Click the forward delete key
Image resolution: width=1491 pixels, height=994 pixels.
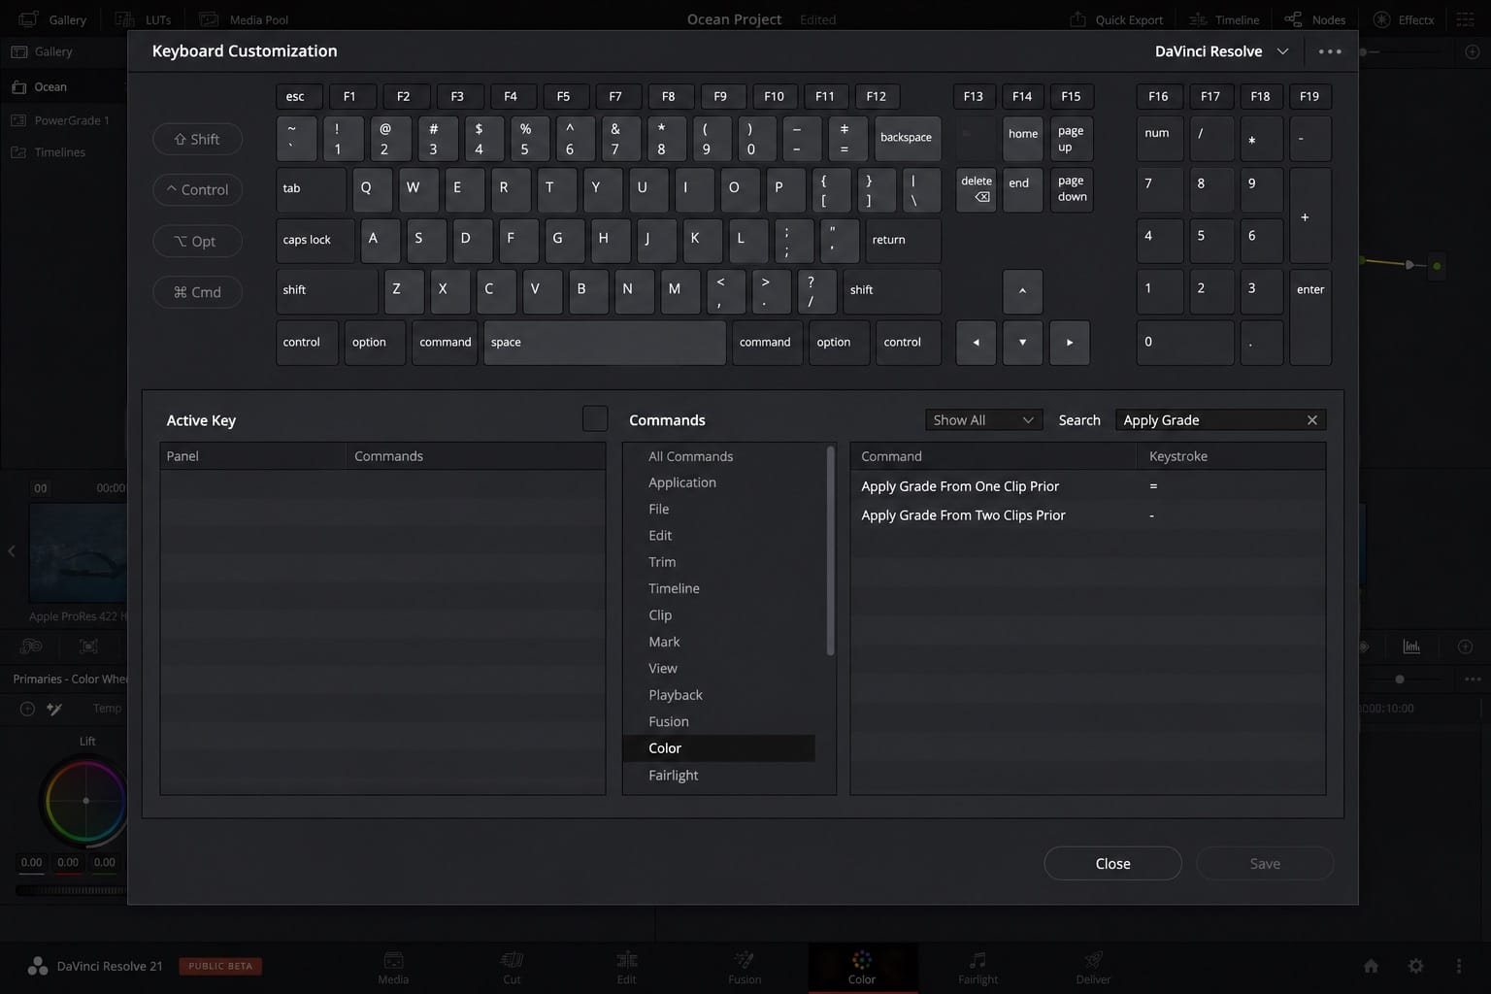click(976, 189)
